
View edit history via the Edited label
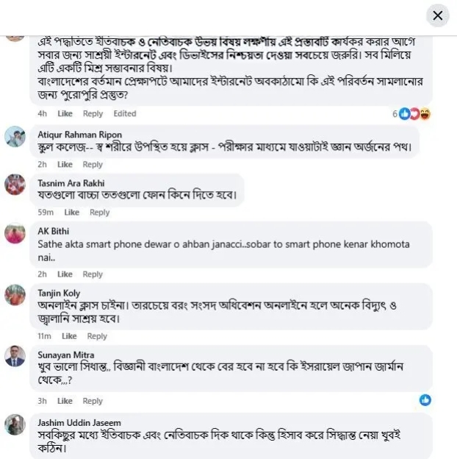125,114
